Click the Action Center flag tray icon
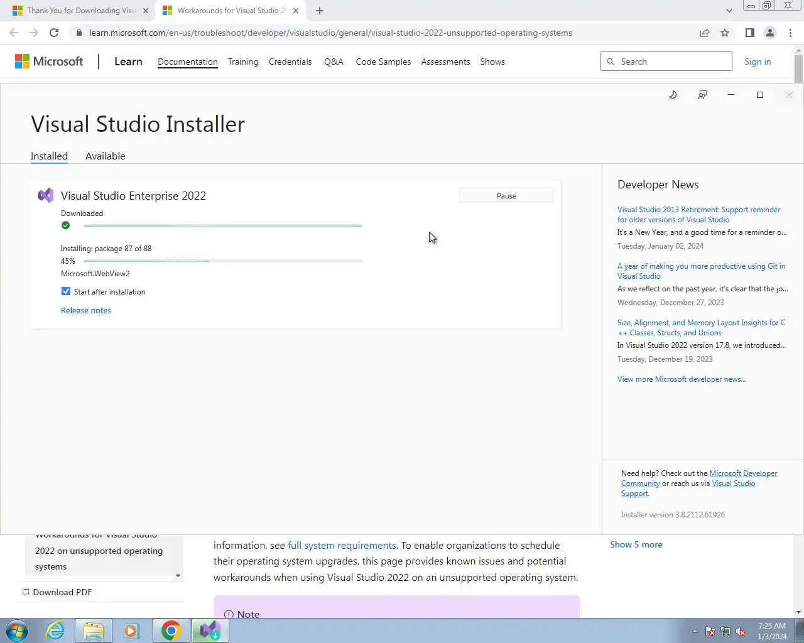The width and height of the screenshot is (804, 643). click(710, 632)
